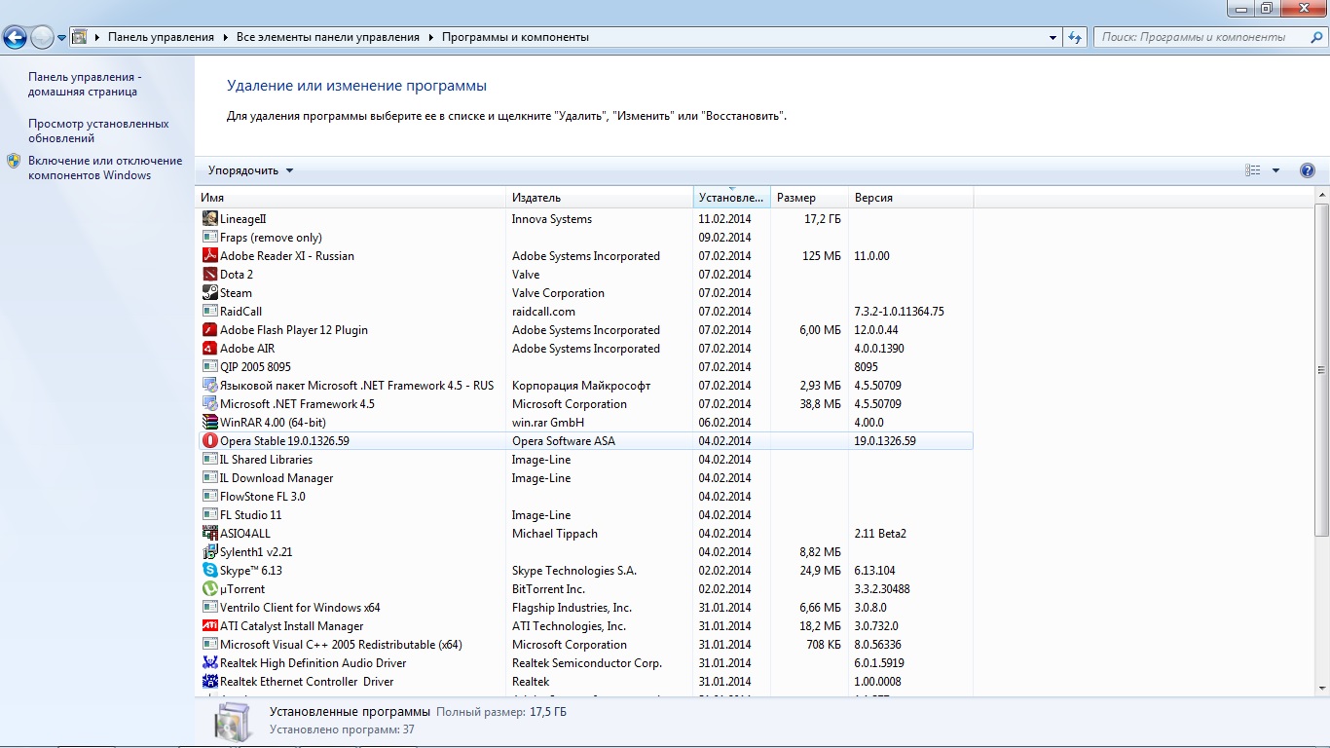Click the IL Shared Libraries icon
Viewport: 1330px width, 748px height.
pos(209,460)
